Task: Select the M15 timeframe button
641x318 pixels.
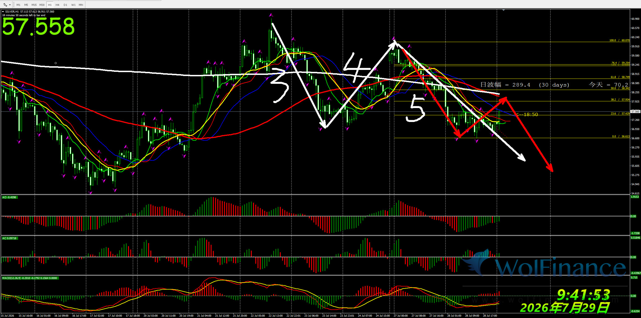Action: pyautogui.click(x=34, y=5)
